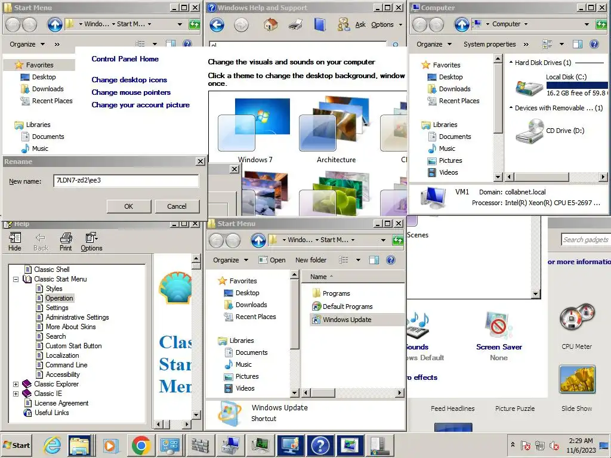
Task: Click OK in Rename dialog
Action: pos(129,206)
